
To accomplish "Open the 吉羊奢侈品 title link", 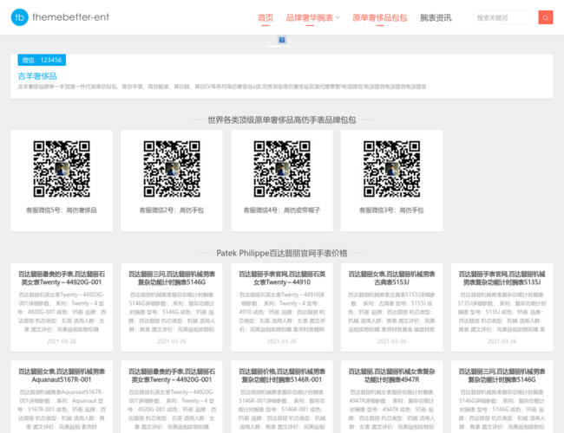I will [37, 76].
